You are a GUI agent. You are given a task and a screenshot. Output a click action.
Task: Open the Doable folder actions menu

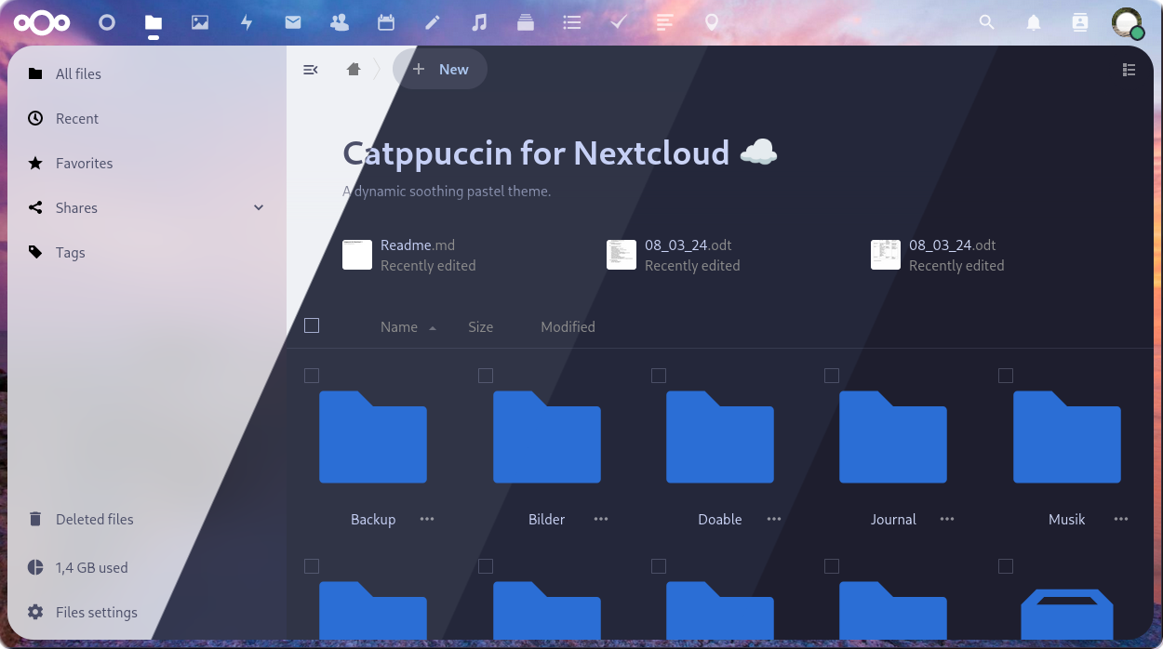(774, 519)
